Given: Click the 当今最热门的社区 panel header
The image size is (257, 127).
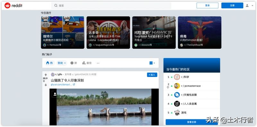Looking at the screenshot, I should [x=192, y=65].
